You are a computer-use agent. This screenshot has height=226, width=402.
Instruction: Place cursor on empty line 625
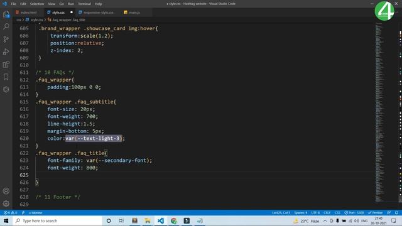pos(205,175)
